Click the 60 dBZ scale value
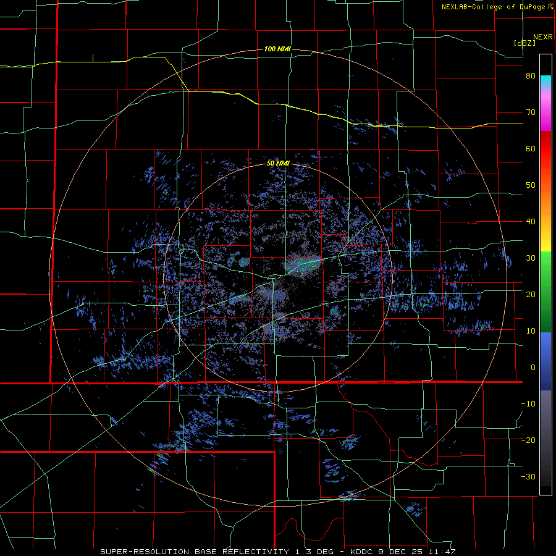Viewport: 556px width, 556px height. click(x=531, y=148)
